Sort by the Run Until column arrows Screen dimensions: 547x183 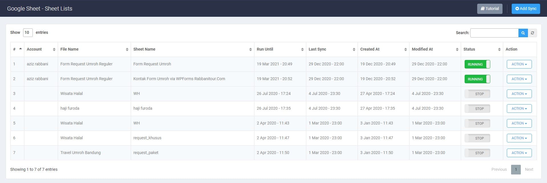point(302,49)
